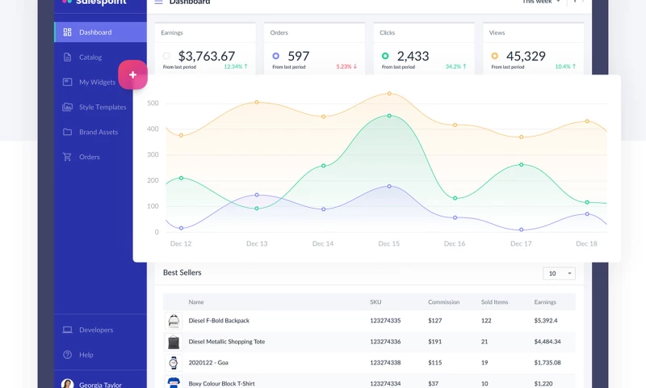Toggle the Views series orange circle
The height and width of the screenshot is (388, 646).
click(495, 57)
